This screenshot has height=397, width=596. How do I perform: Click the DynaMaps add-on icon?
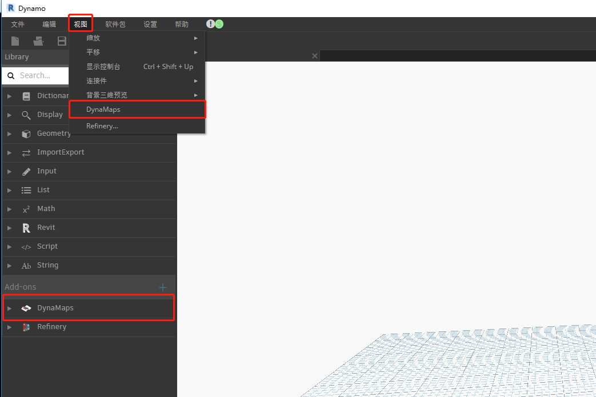[x=26, y=308]
